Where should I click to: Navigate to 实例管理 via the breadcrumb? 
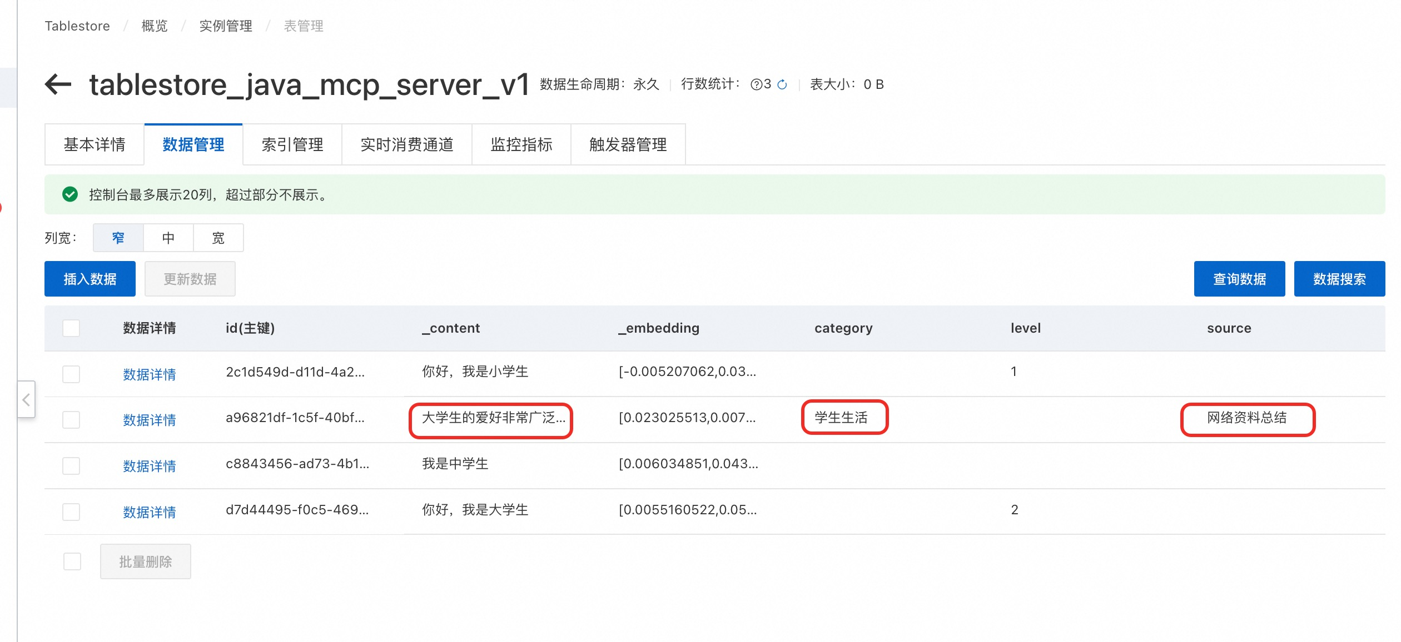pyautogui.click(x=226, y=26)
